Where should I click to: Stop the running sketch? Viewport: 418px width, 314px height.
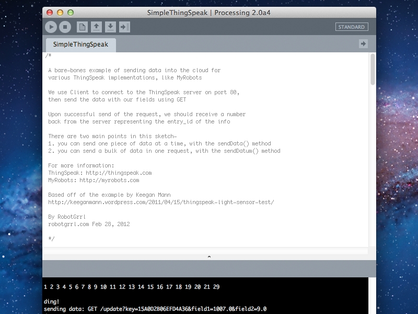click(x=65, y=27)
